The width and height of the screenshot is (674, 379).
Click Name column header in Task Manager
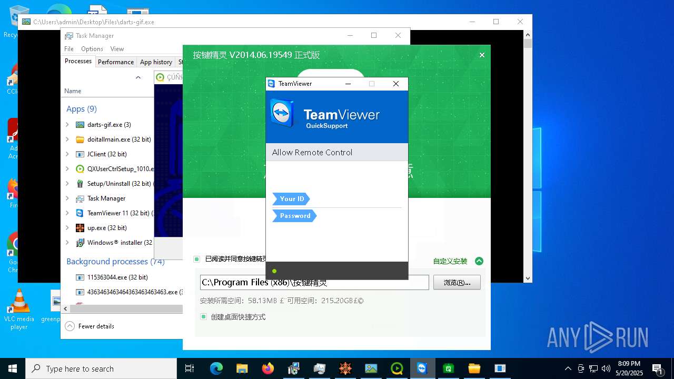73,91
